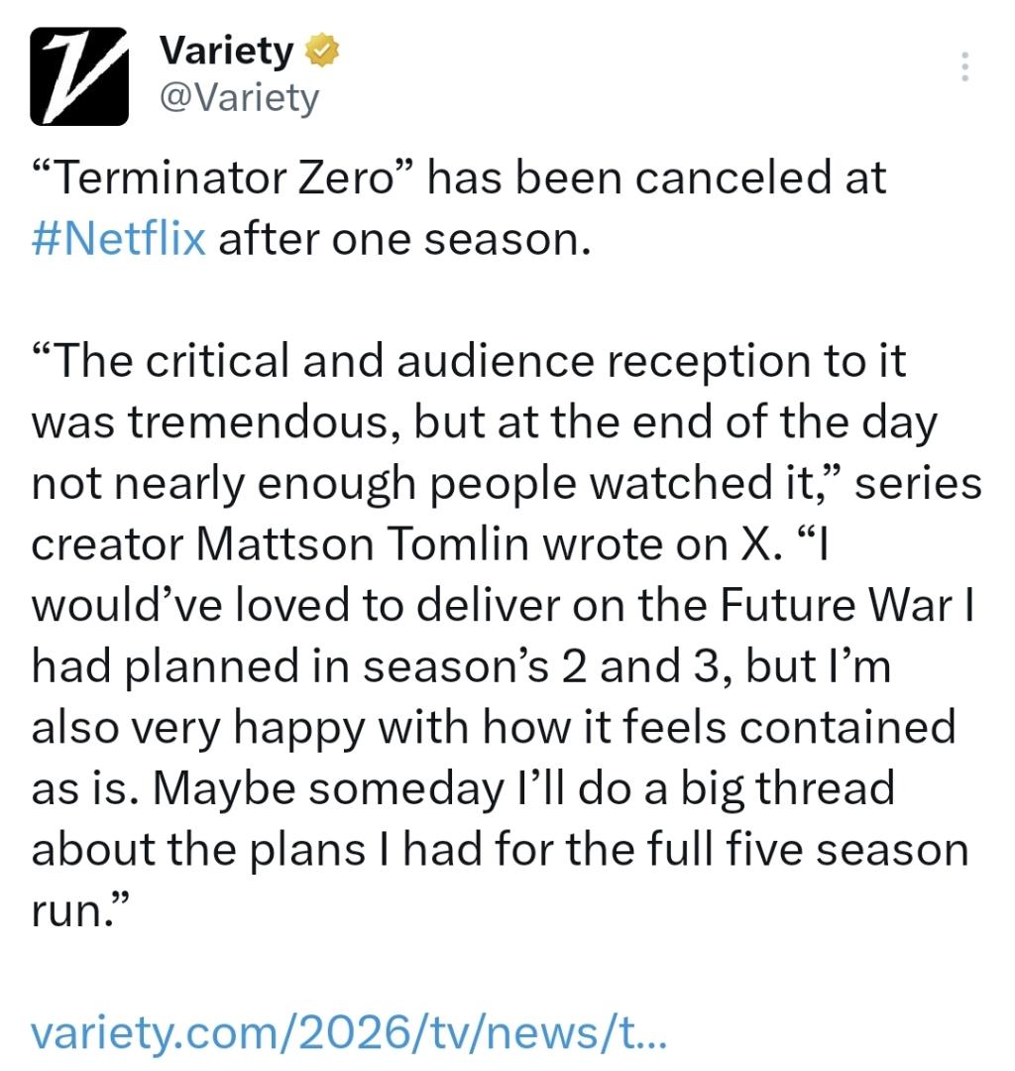Open the Variety profile avatar logo

[79, 75]
